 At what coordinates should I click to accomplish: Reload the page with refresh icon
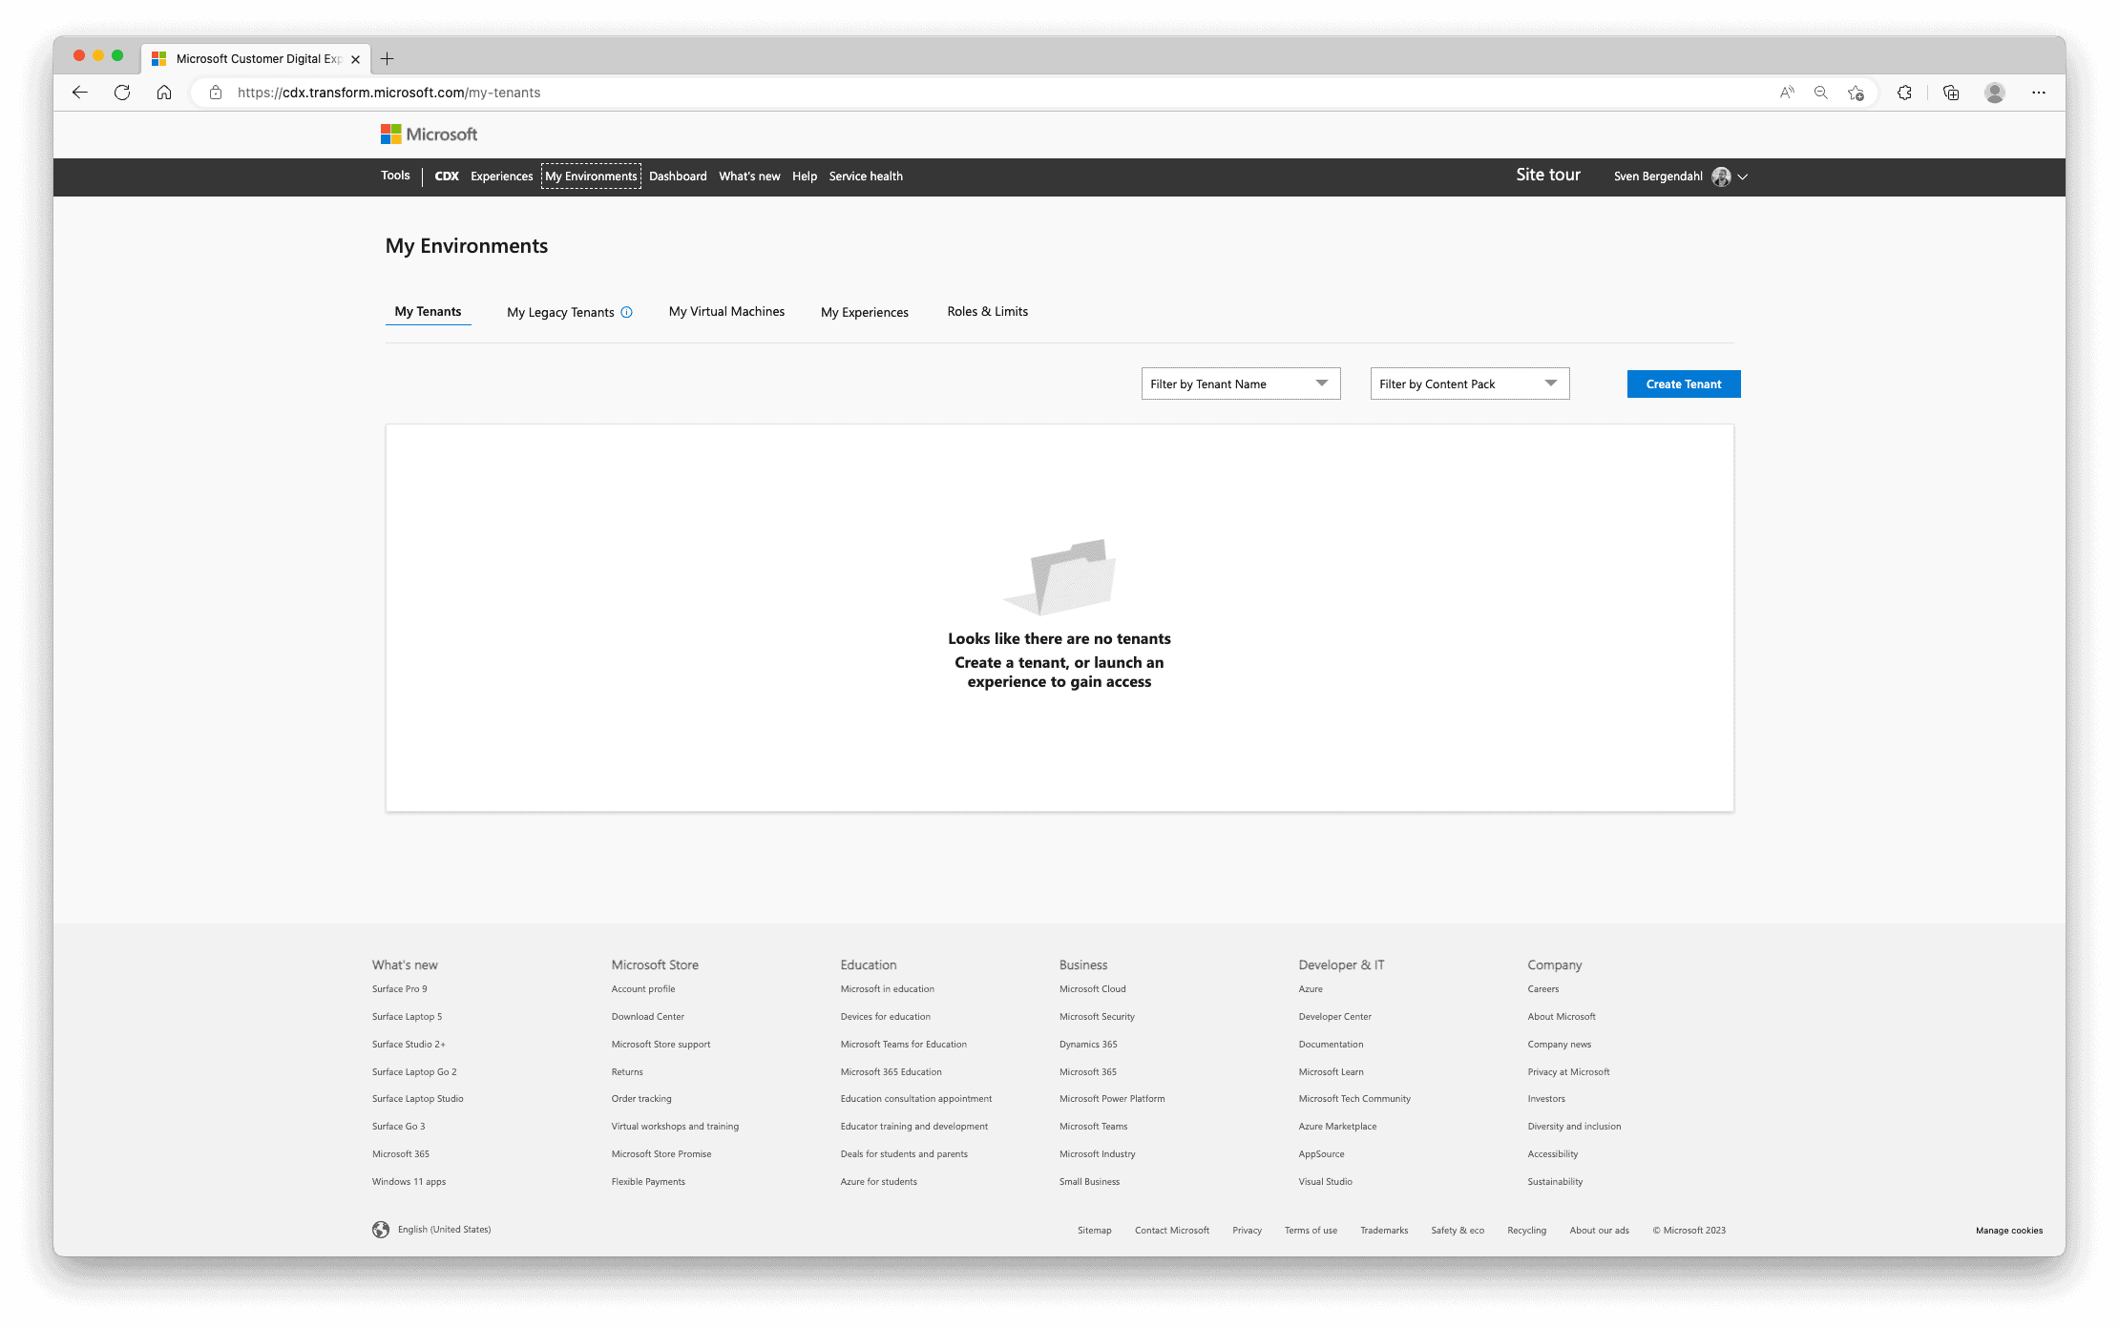(122, 93)
